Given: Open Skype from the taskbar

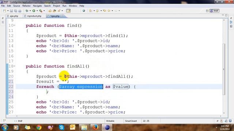Looking at the screenshot, I should pyautogui.click(x=61, y=127).
